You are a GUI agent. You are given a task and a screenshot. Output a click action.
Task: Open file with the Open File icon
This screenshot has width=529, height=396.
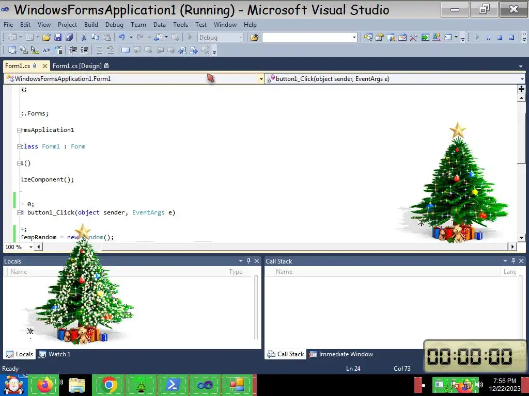pyautogui.click(x=46, y=37)
